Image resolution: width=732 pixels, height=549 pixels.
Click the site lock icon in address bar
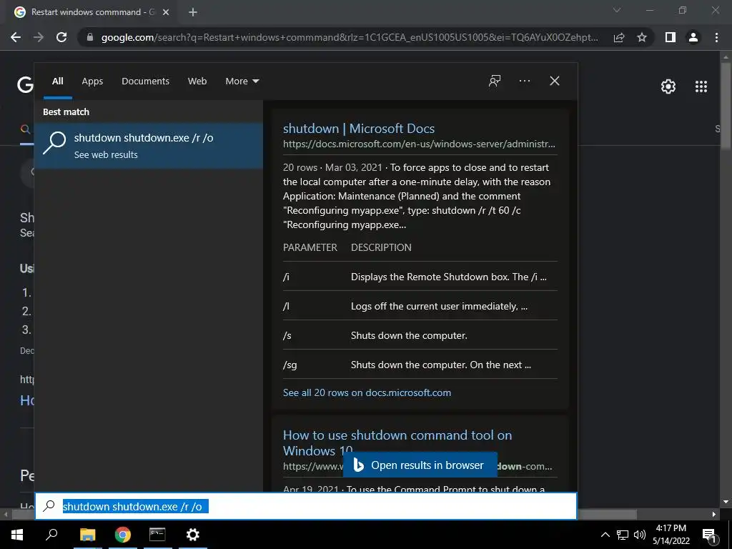click(89, 37)
